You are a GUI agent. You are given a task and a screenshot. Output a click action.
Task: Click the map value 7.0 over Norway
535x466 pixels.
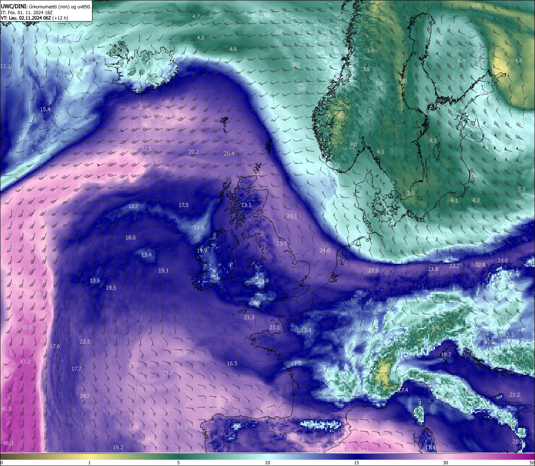(353, 145)
